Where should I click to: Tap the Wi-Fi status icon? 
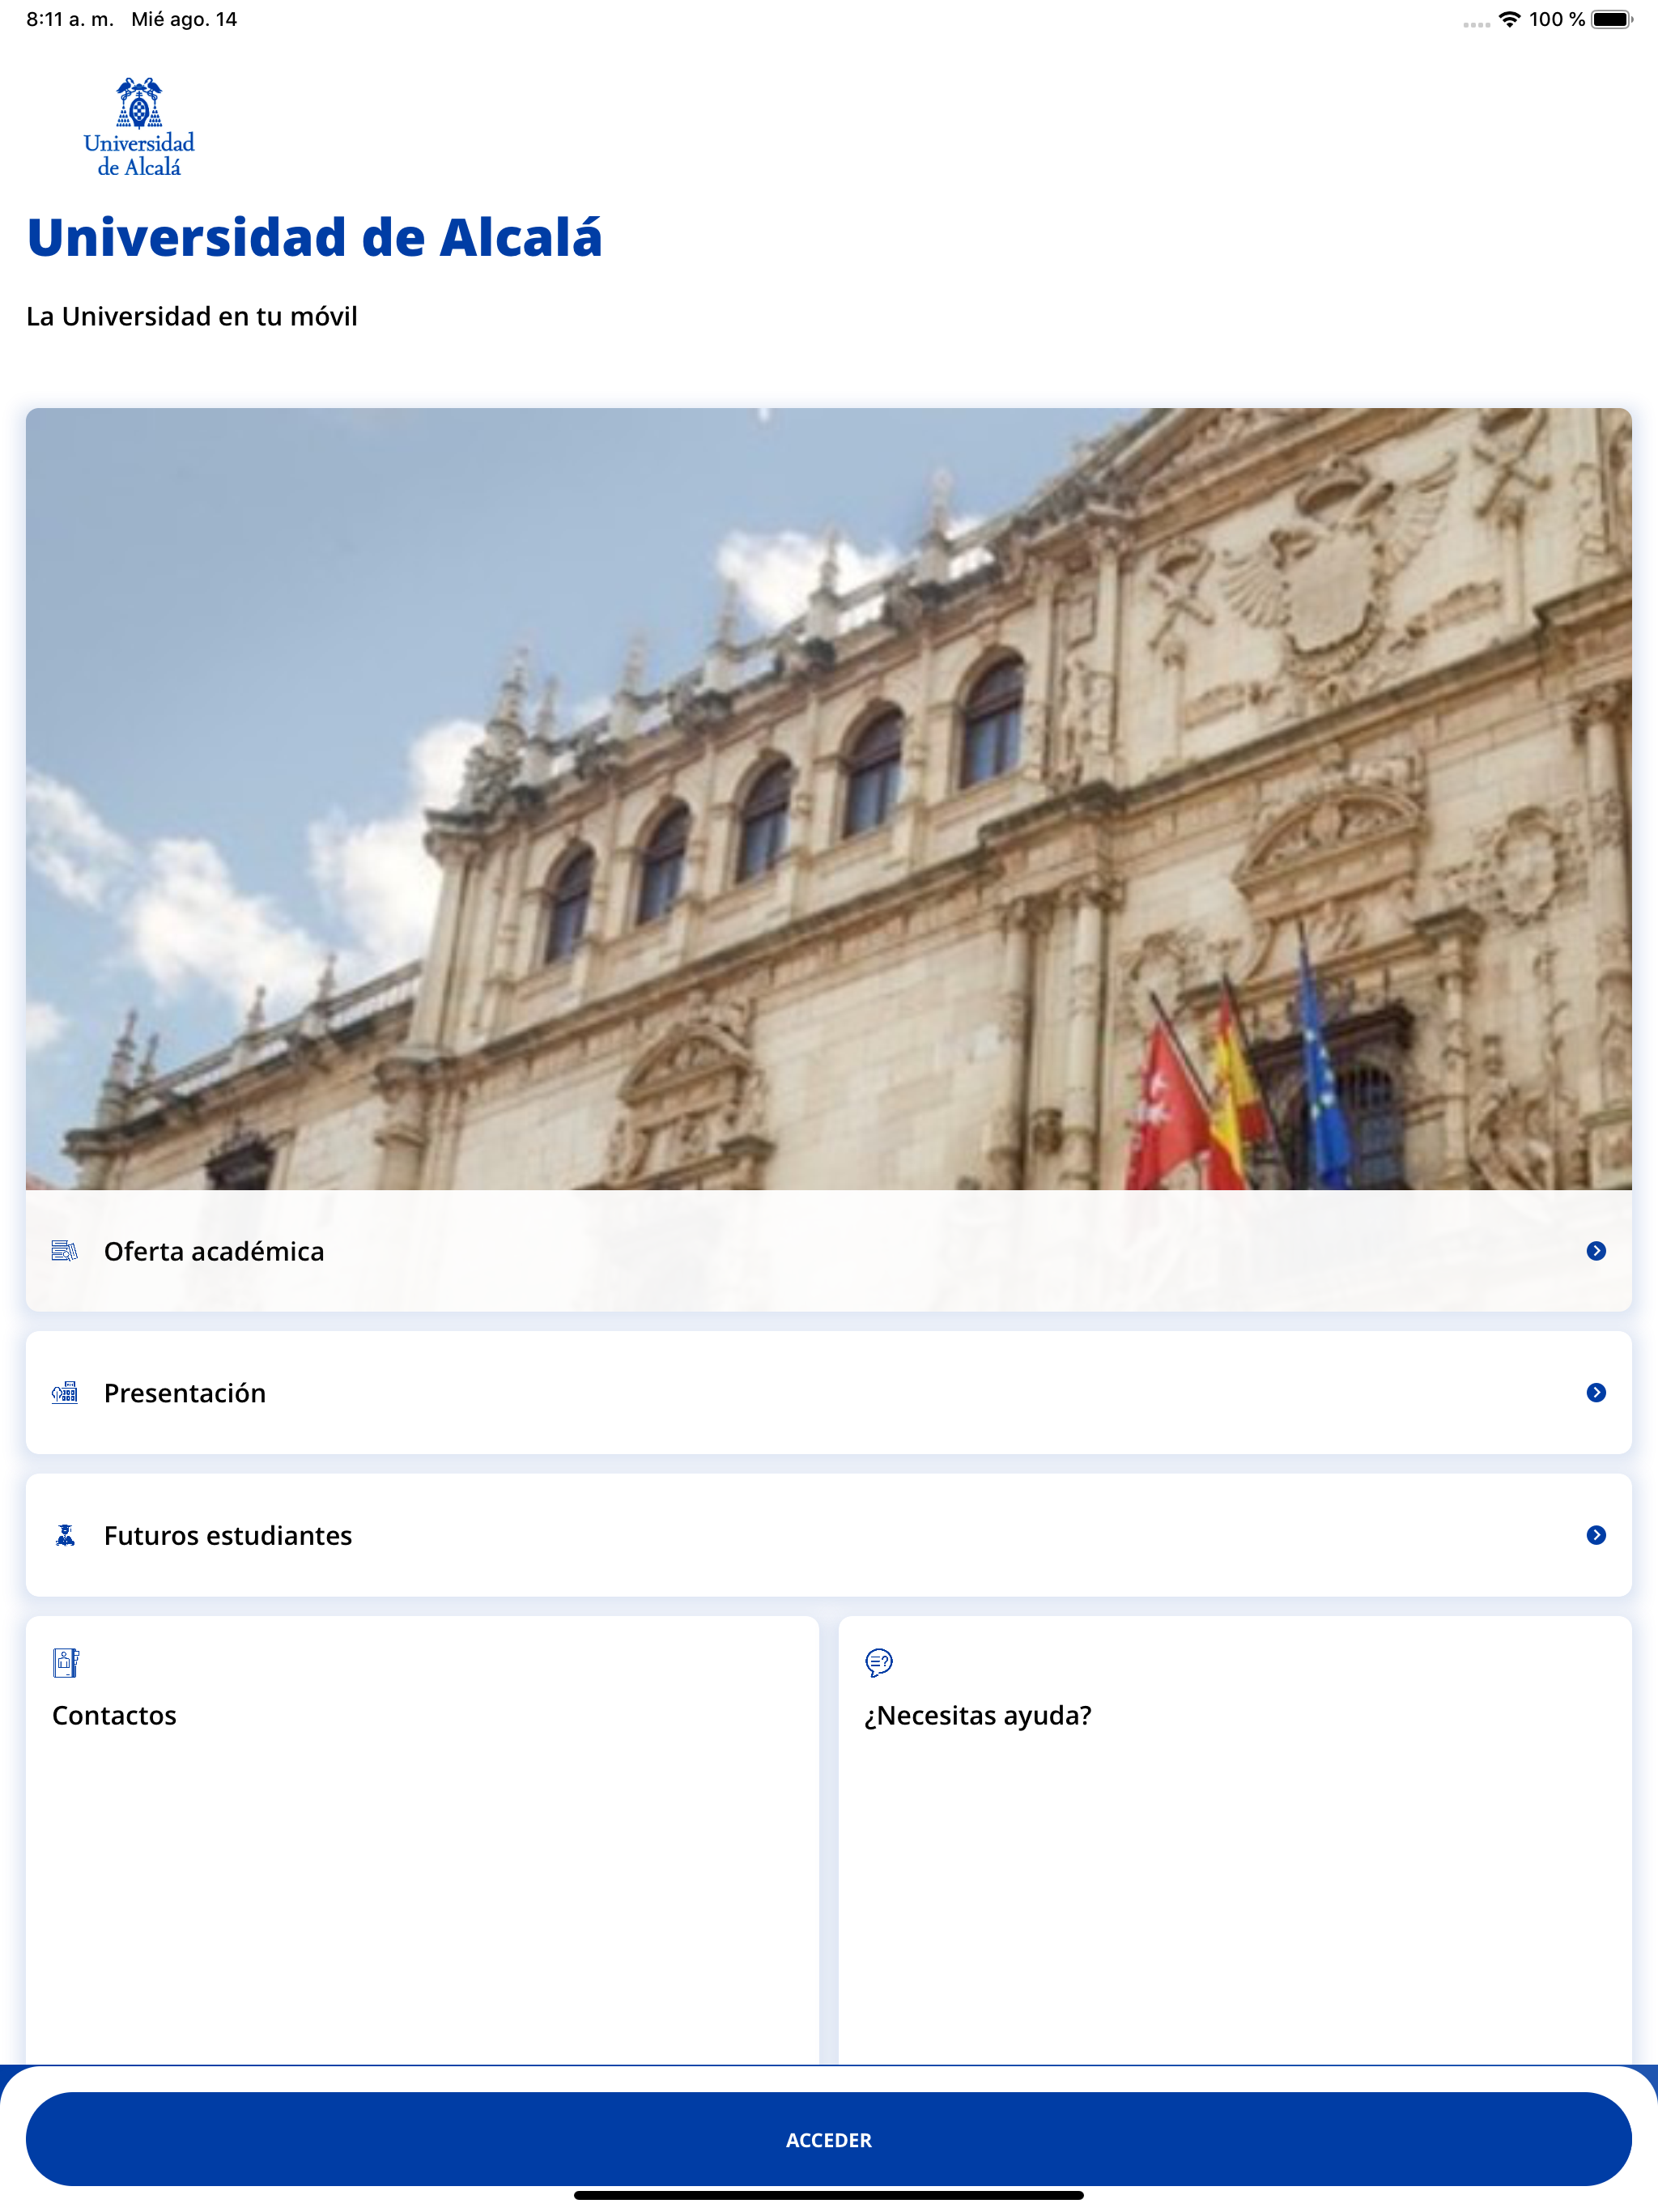(1509, 19)
